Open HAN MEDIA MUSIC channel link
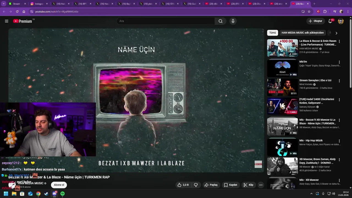Viewport: 352px width, 198px height. point(31,183)
